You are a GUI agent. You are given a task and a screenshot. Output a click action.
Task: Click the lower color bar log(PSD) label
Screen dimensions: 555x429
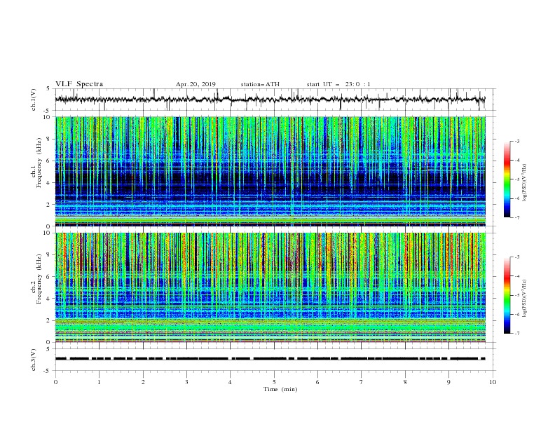(x=525, y=299)
